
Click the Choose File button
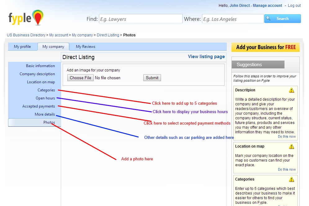(x=80, y=78)
